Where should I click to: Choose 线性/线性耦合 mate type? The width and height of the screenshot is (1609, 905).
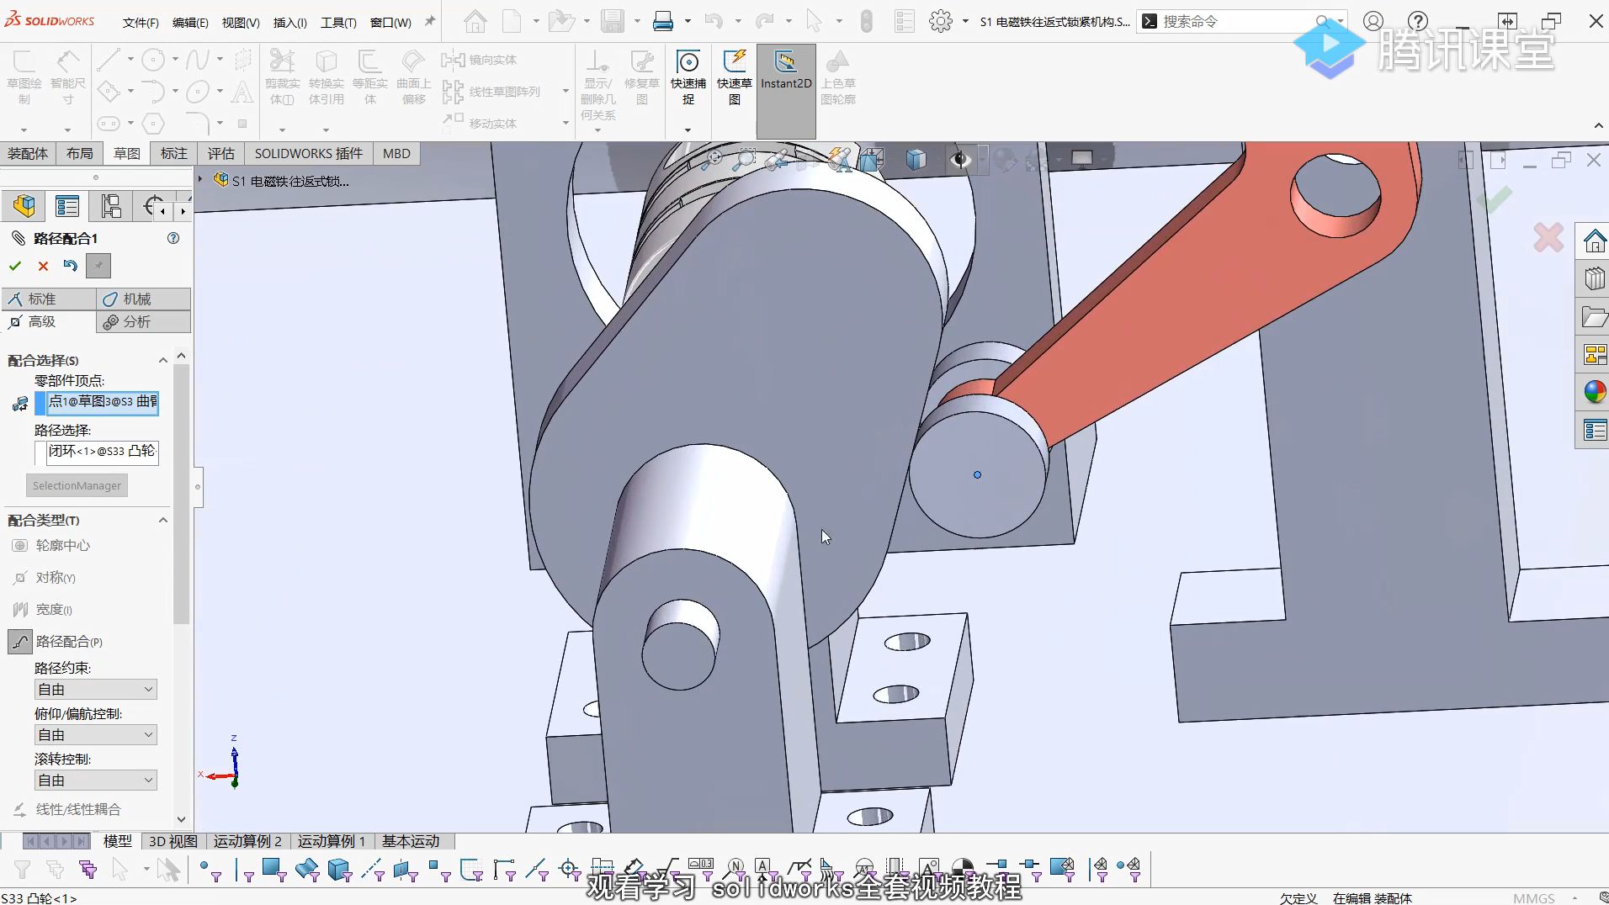66,809
